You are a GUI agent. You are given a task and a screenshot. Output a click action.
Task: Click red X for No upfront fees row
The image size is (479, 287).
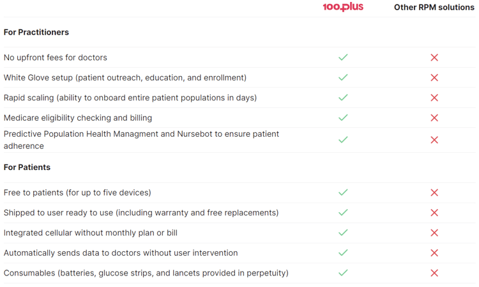pos(434,57)
